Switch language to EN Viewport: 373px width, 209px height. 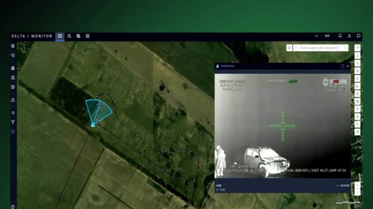[x=316, y=36]
